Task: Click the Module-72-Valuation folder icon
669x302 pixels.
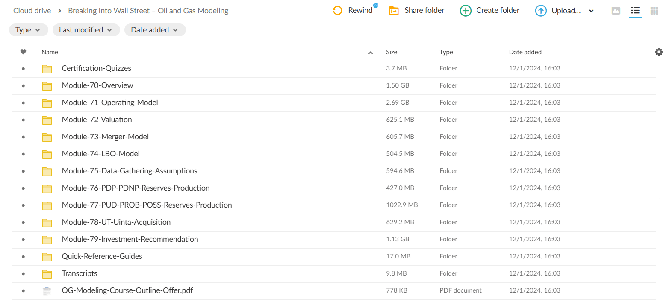Action: (x=47, y=120)
